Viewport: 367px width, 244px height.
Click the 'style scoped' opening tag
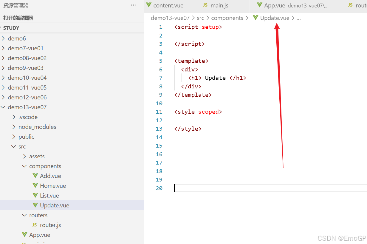click(x=198, y=112)
